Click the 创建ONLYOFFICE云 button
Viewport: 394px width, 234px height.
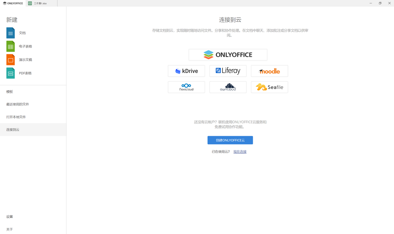pyautogui.click(x=230, y=140)
